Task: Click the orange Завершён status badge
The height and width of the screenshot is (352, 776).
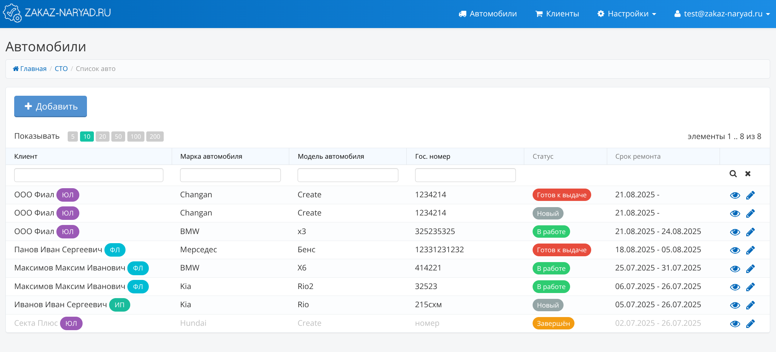Action: point(553,323)
